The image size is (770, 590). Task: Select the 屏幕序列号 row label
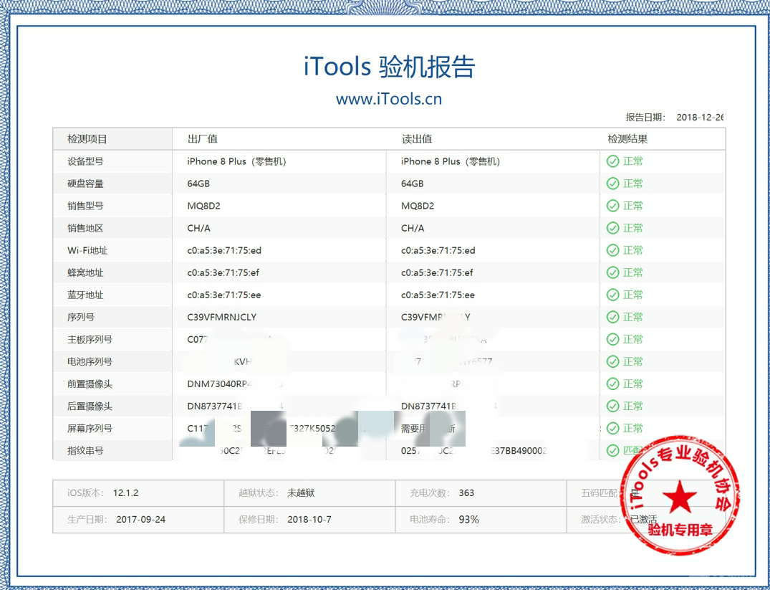coord(90,428)
